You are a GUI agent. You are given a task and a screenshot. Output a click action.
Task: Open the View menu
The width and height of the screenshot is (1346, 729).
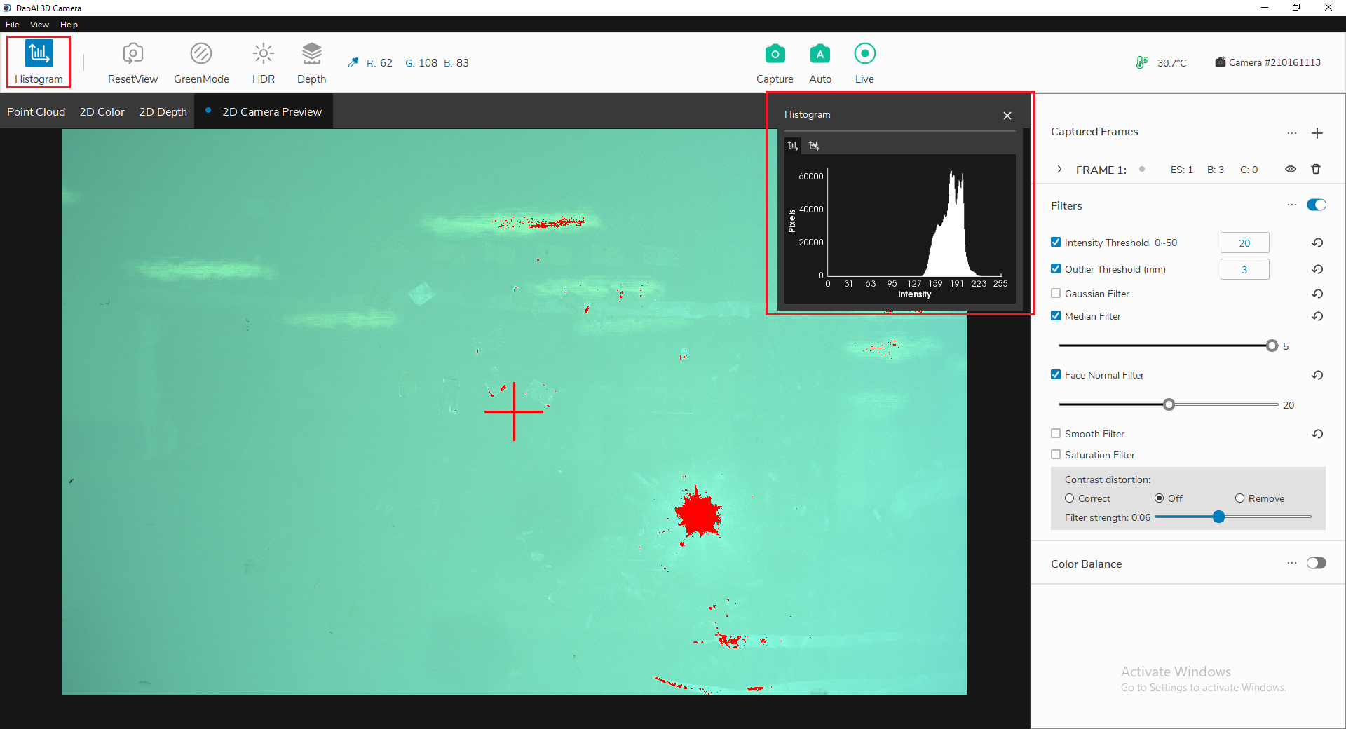point(39,25)
